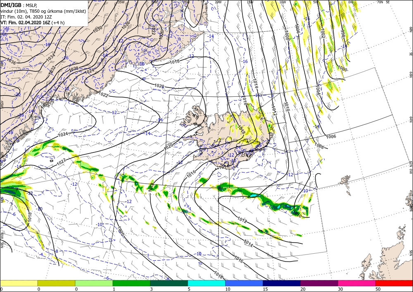Click the olive yellow legend color swatch
413x292 pixels.
click(56, 283)
